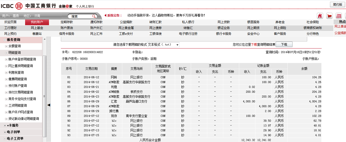
Task: Select 明细查询 in the sidebar
Action: 15,53
